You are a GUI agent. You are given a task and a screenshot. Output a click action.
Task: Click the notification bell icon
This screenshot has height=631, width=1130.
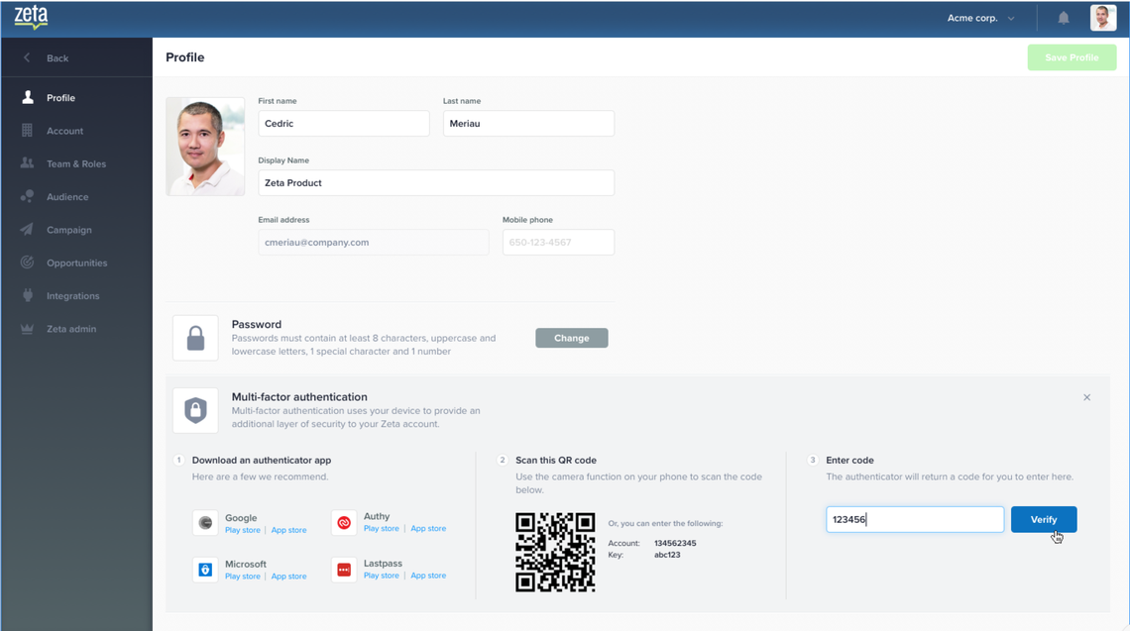(x=1063, y=18)
